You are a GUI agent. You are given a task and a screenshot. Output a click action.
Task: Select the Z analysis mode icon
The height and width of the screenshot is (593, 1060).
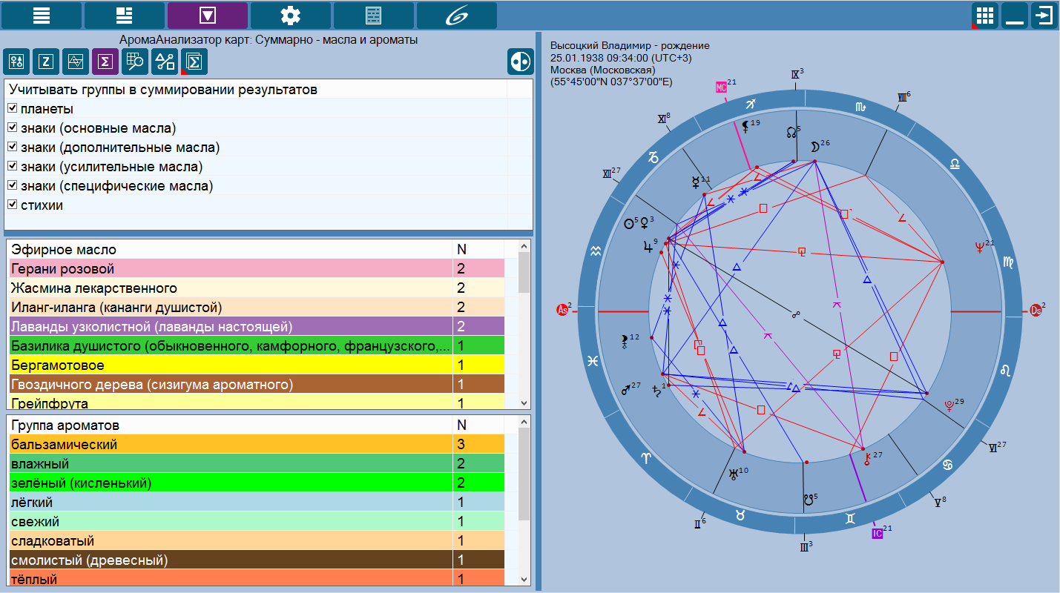[x=46, y=62]
